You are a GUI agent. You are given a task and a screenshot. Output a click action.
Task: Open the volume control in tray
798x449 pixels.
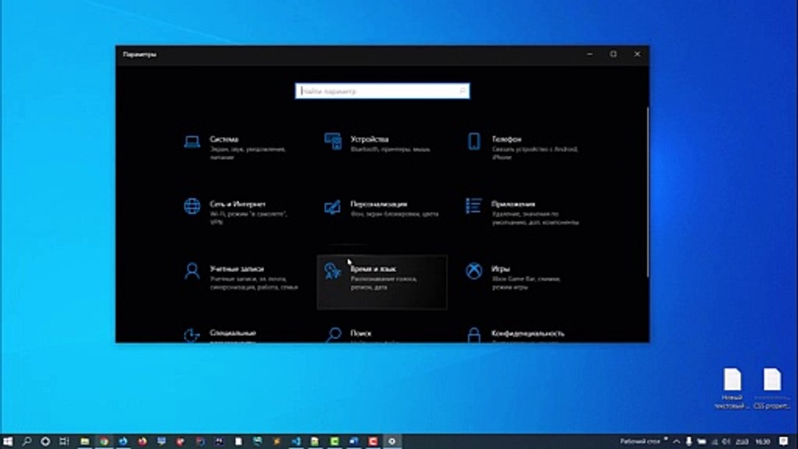tap(727, 442)
